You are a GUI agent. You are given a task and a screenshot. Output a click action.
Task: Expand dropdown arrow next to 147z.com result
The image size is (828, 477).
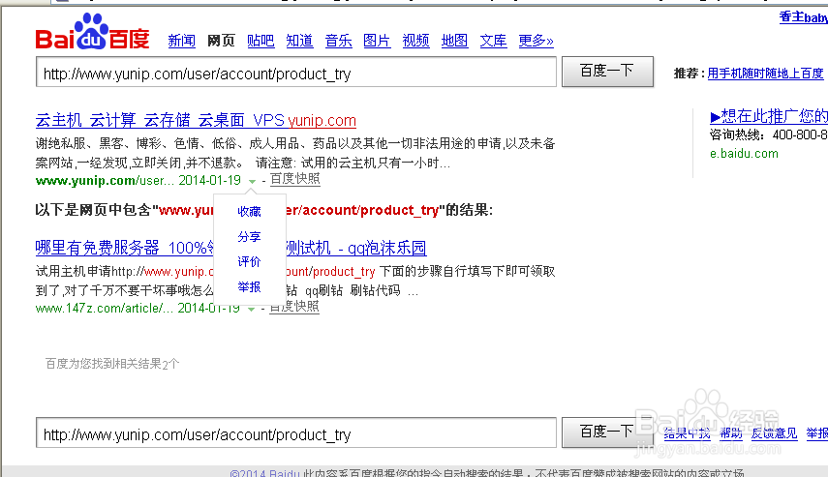252,309
